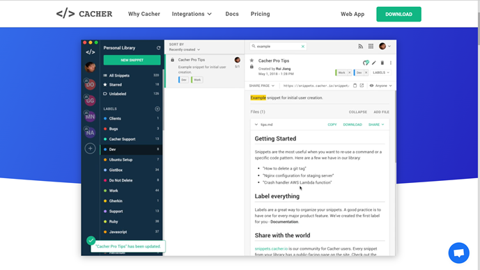The width and height of the screenshot is (480, 270).
Task: Select the Do Not Delete label
Action: tap(132, 180)
